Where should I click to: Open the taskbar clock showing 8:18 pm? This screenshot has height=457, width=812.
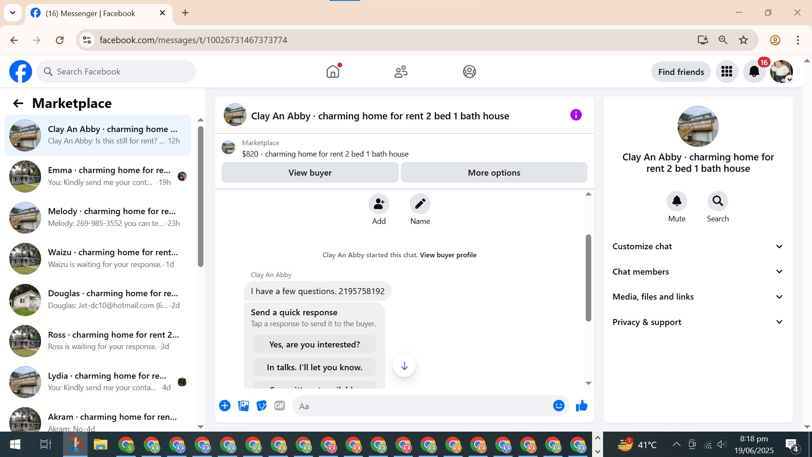click(754, 444)
